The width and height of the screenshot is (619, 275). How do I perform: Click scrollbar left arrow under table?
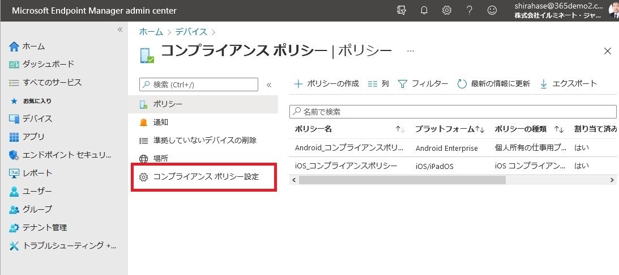pos(293,180)
